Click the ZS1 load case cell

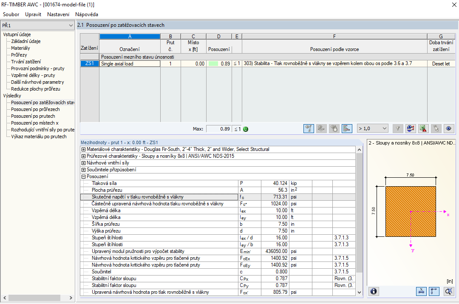coord(90,63)
